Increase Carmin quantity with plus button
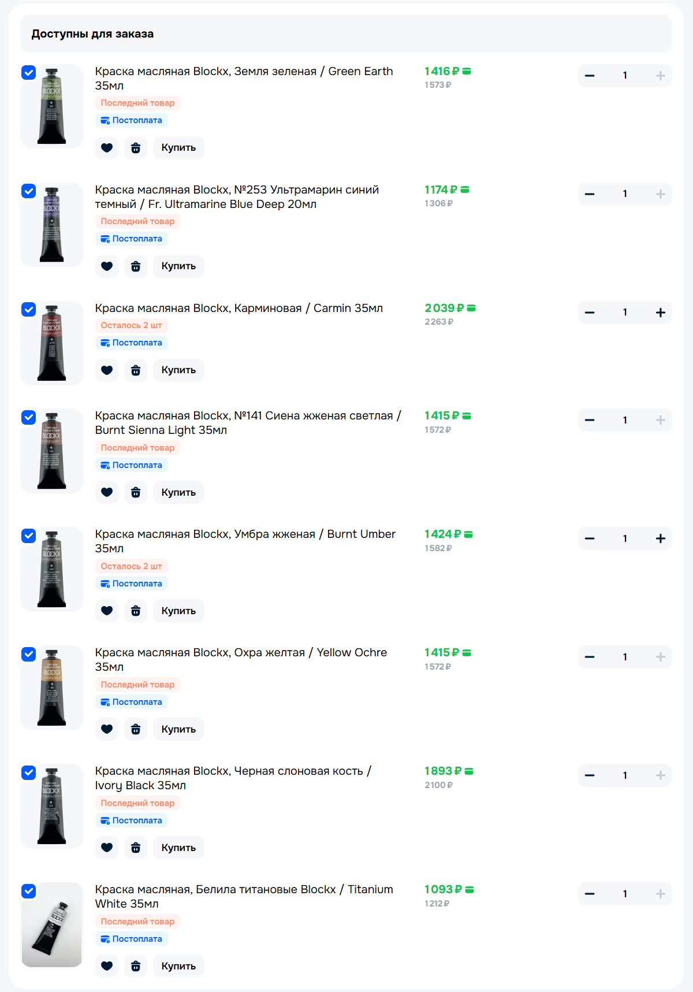The width and height of the screenshot is (693, 992). pos(661,313)
